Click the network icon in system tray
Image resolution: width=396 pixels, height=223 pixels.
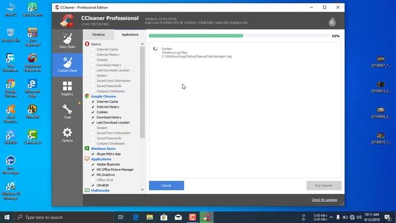click(x=352, y=217)
